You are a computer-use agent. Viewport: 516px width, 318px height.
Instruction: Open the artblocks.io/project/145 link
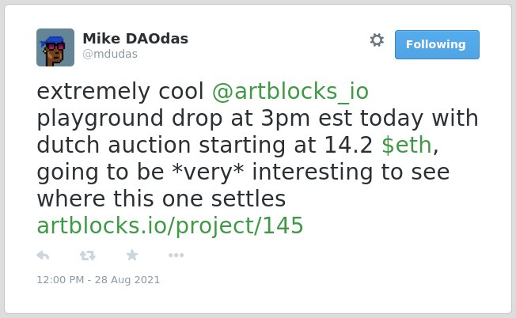[x=170, y=225]
